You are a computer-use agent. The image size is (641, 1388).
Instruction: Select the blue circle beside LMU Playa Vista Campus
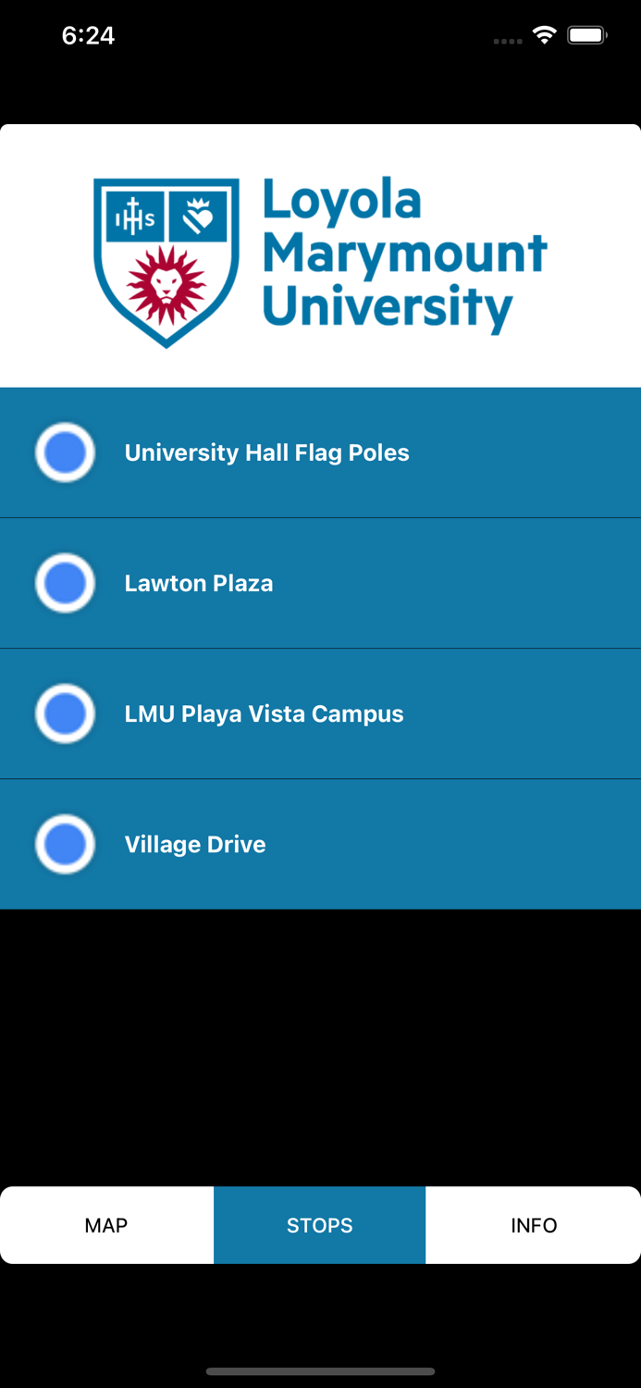pyautogui.click(x=64, y=713)
